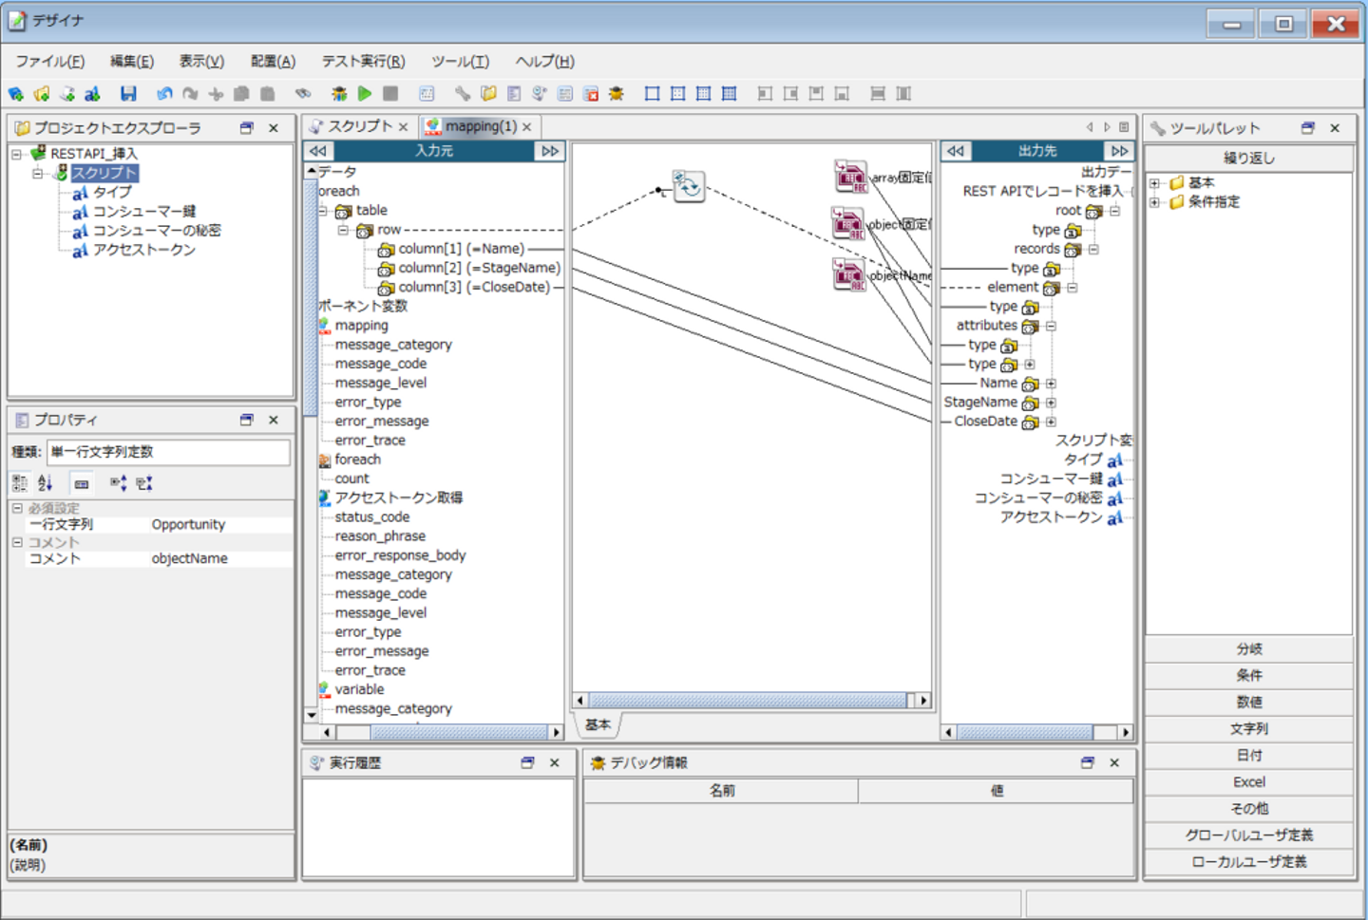Toggle categorized view in the properties panel
The height and width of the screenshot is (920, 1368).
pos(20,483)
